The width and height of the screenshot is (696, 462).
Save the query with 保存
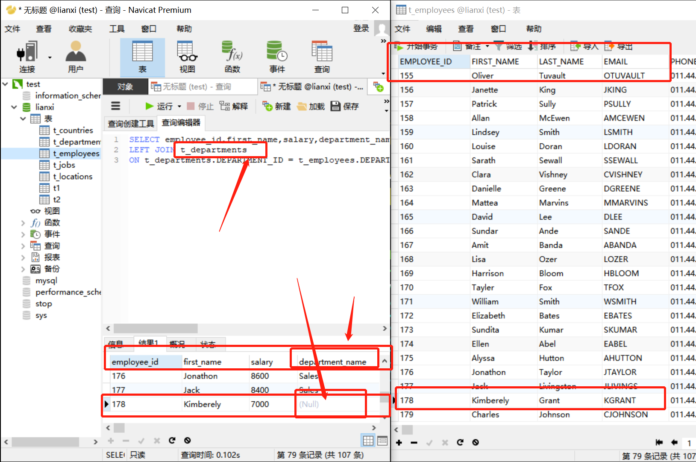tap(345, 106)
